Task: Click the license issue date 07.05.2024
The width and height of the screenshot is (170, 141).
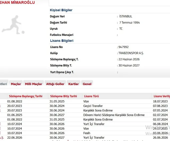Action: [160, 110]
